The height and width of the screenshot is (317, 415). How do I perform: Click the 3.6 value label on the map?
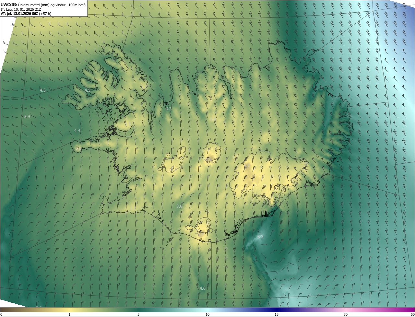(179, 206)
